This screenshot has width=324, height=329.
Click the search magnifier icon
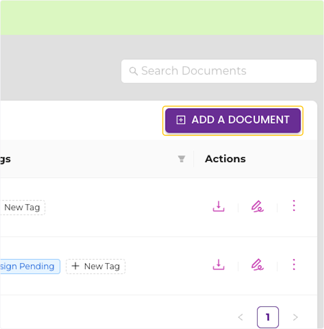[134, 71]
